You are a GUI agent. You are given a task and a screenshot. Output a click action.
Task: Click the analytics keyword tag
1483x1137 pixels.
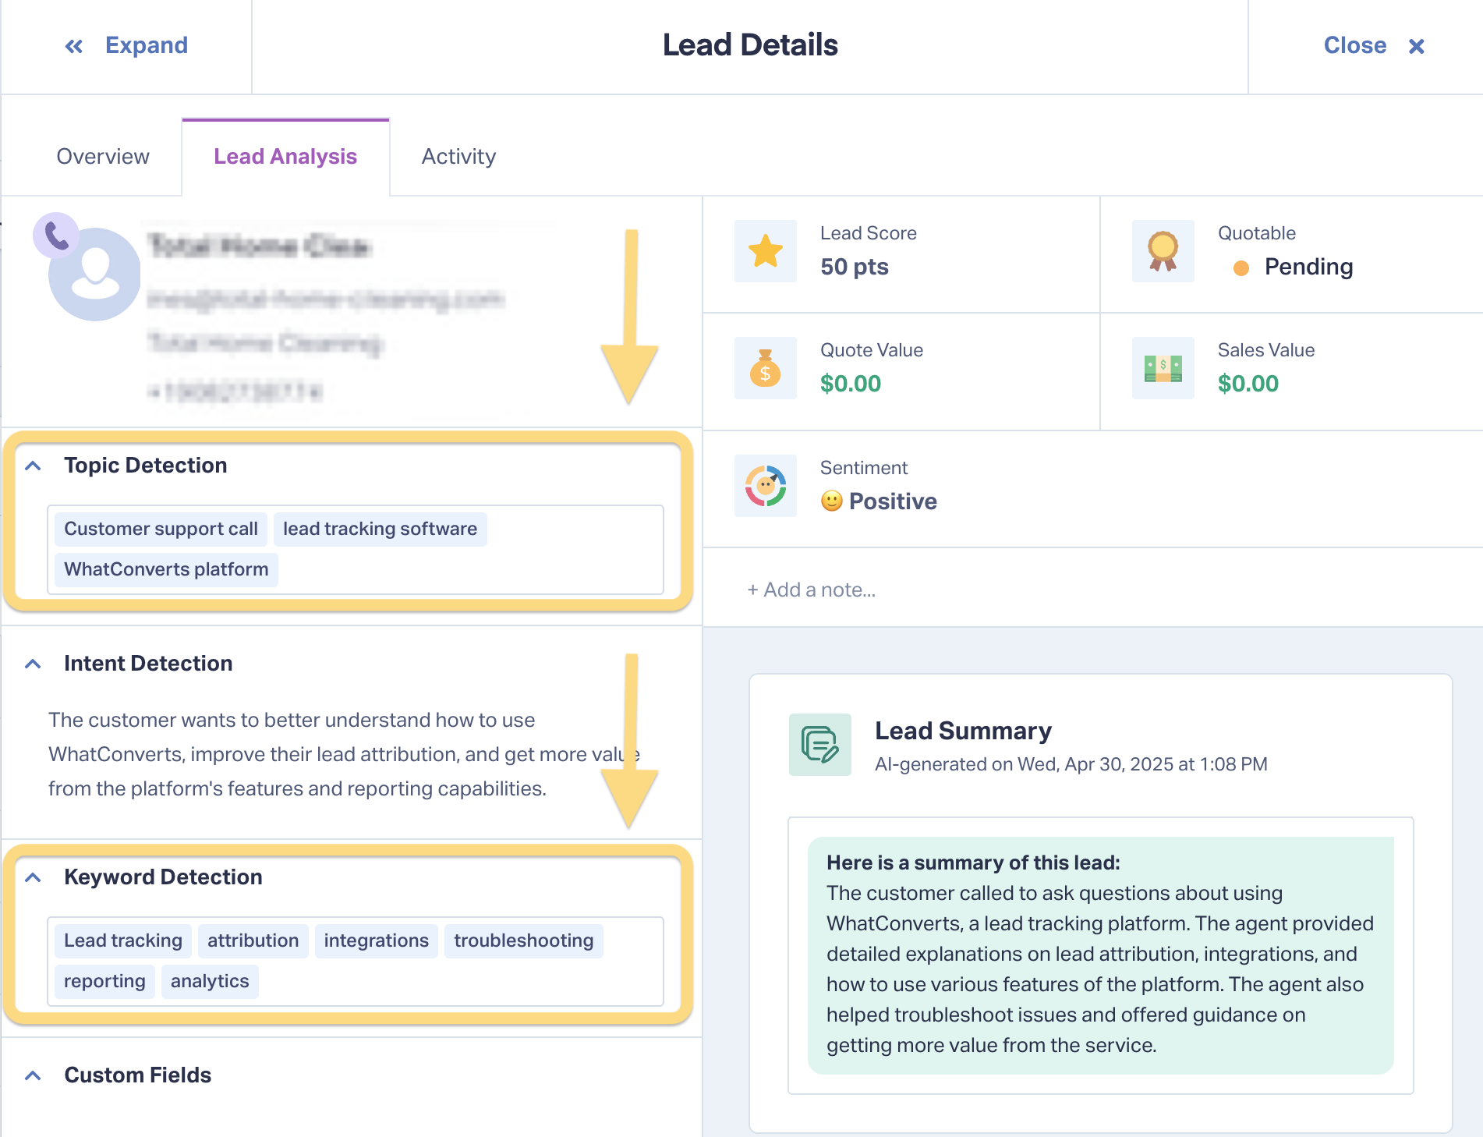[x=210, y=981]
